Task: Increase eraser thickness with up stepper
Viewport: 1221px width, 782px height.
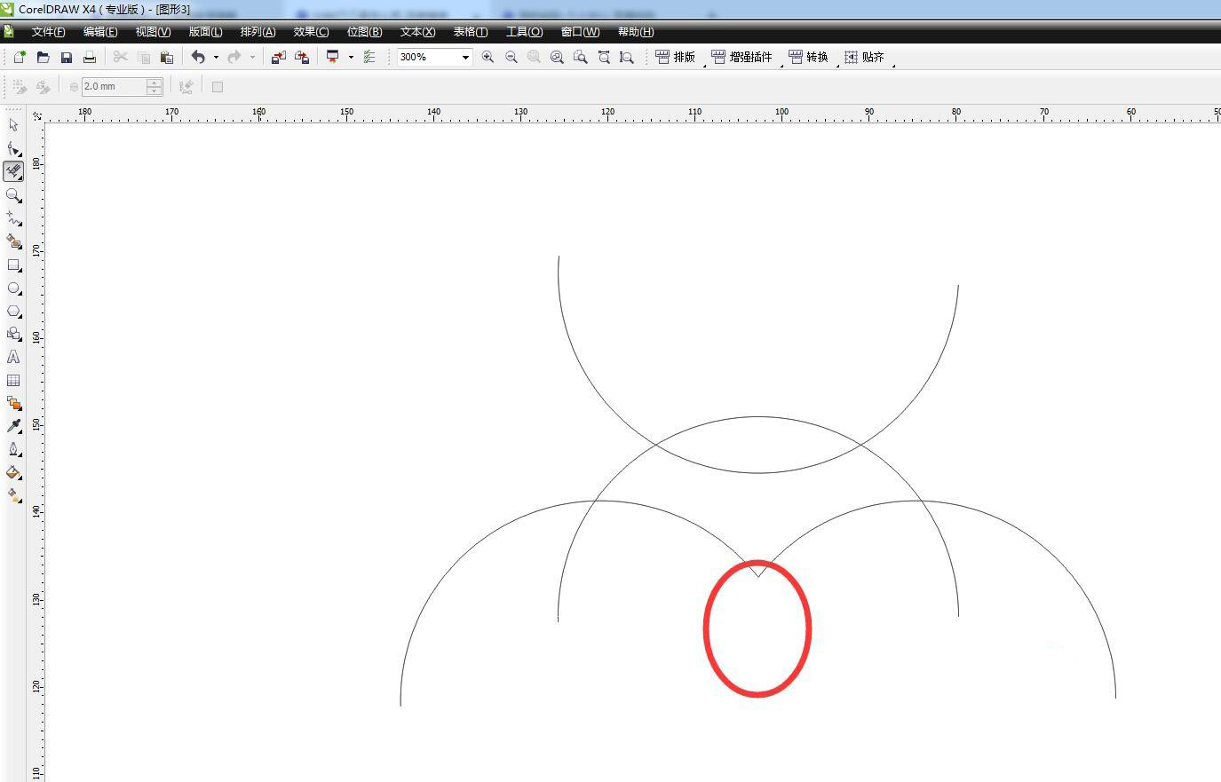Action: pos(155,83)
